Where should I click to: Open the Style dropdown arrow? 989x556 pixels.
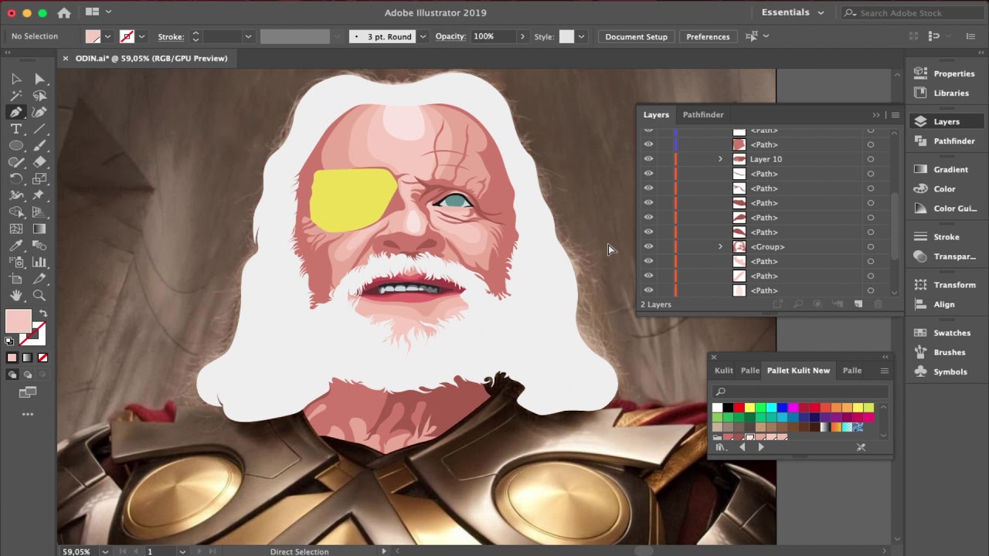pyautogui.click(x=581, y=36)
